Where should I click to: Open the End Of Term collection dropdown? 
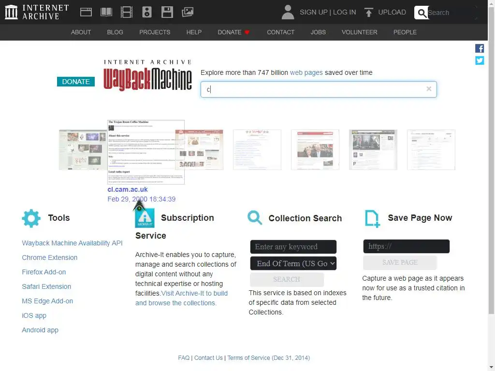click(x=293, y=263)
